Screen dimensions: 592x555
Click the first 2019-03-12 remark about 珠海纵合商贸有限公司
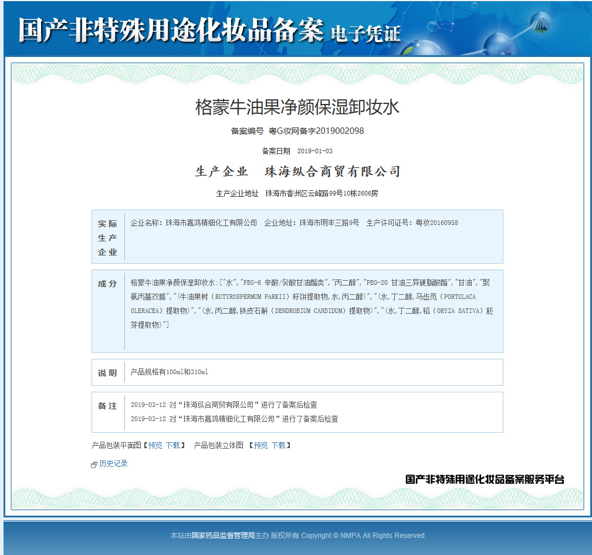224,405
